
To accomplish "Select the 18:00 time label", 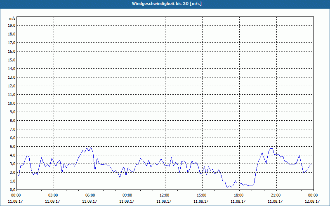I will (239, 195).
